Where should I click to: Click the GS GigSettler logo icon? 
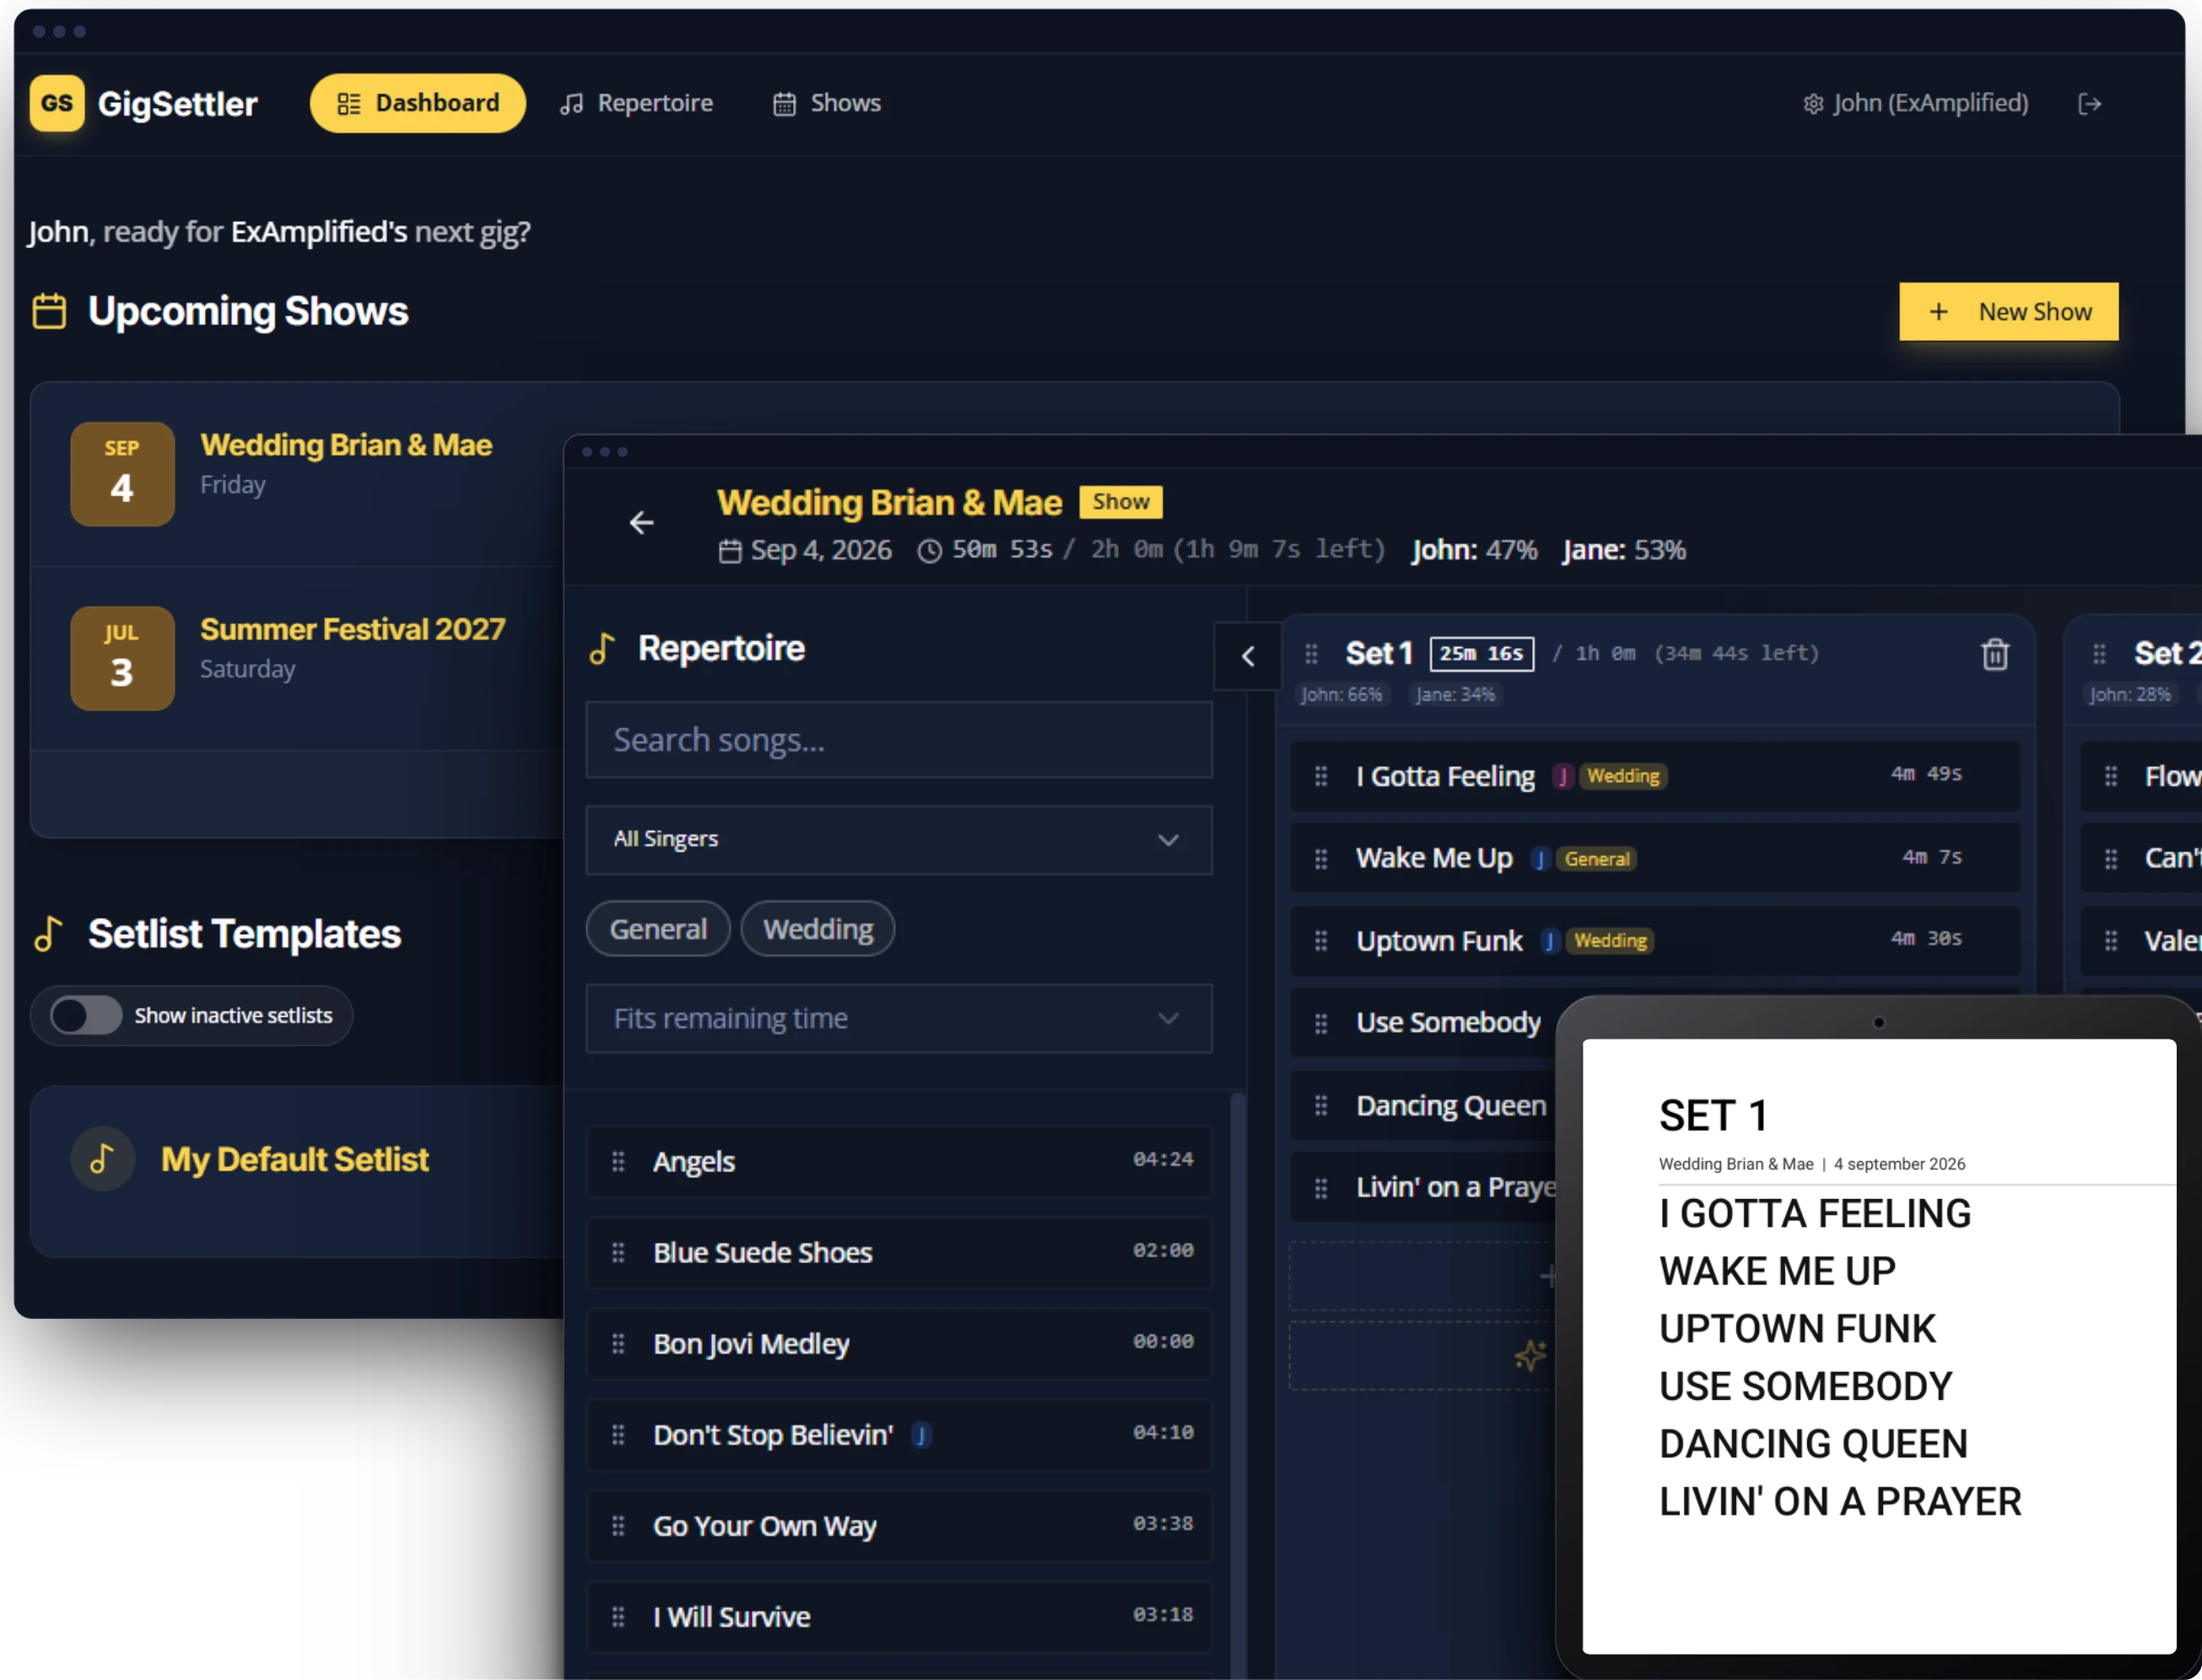(57, 103)
